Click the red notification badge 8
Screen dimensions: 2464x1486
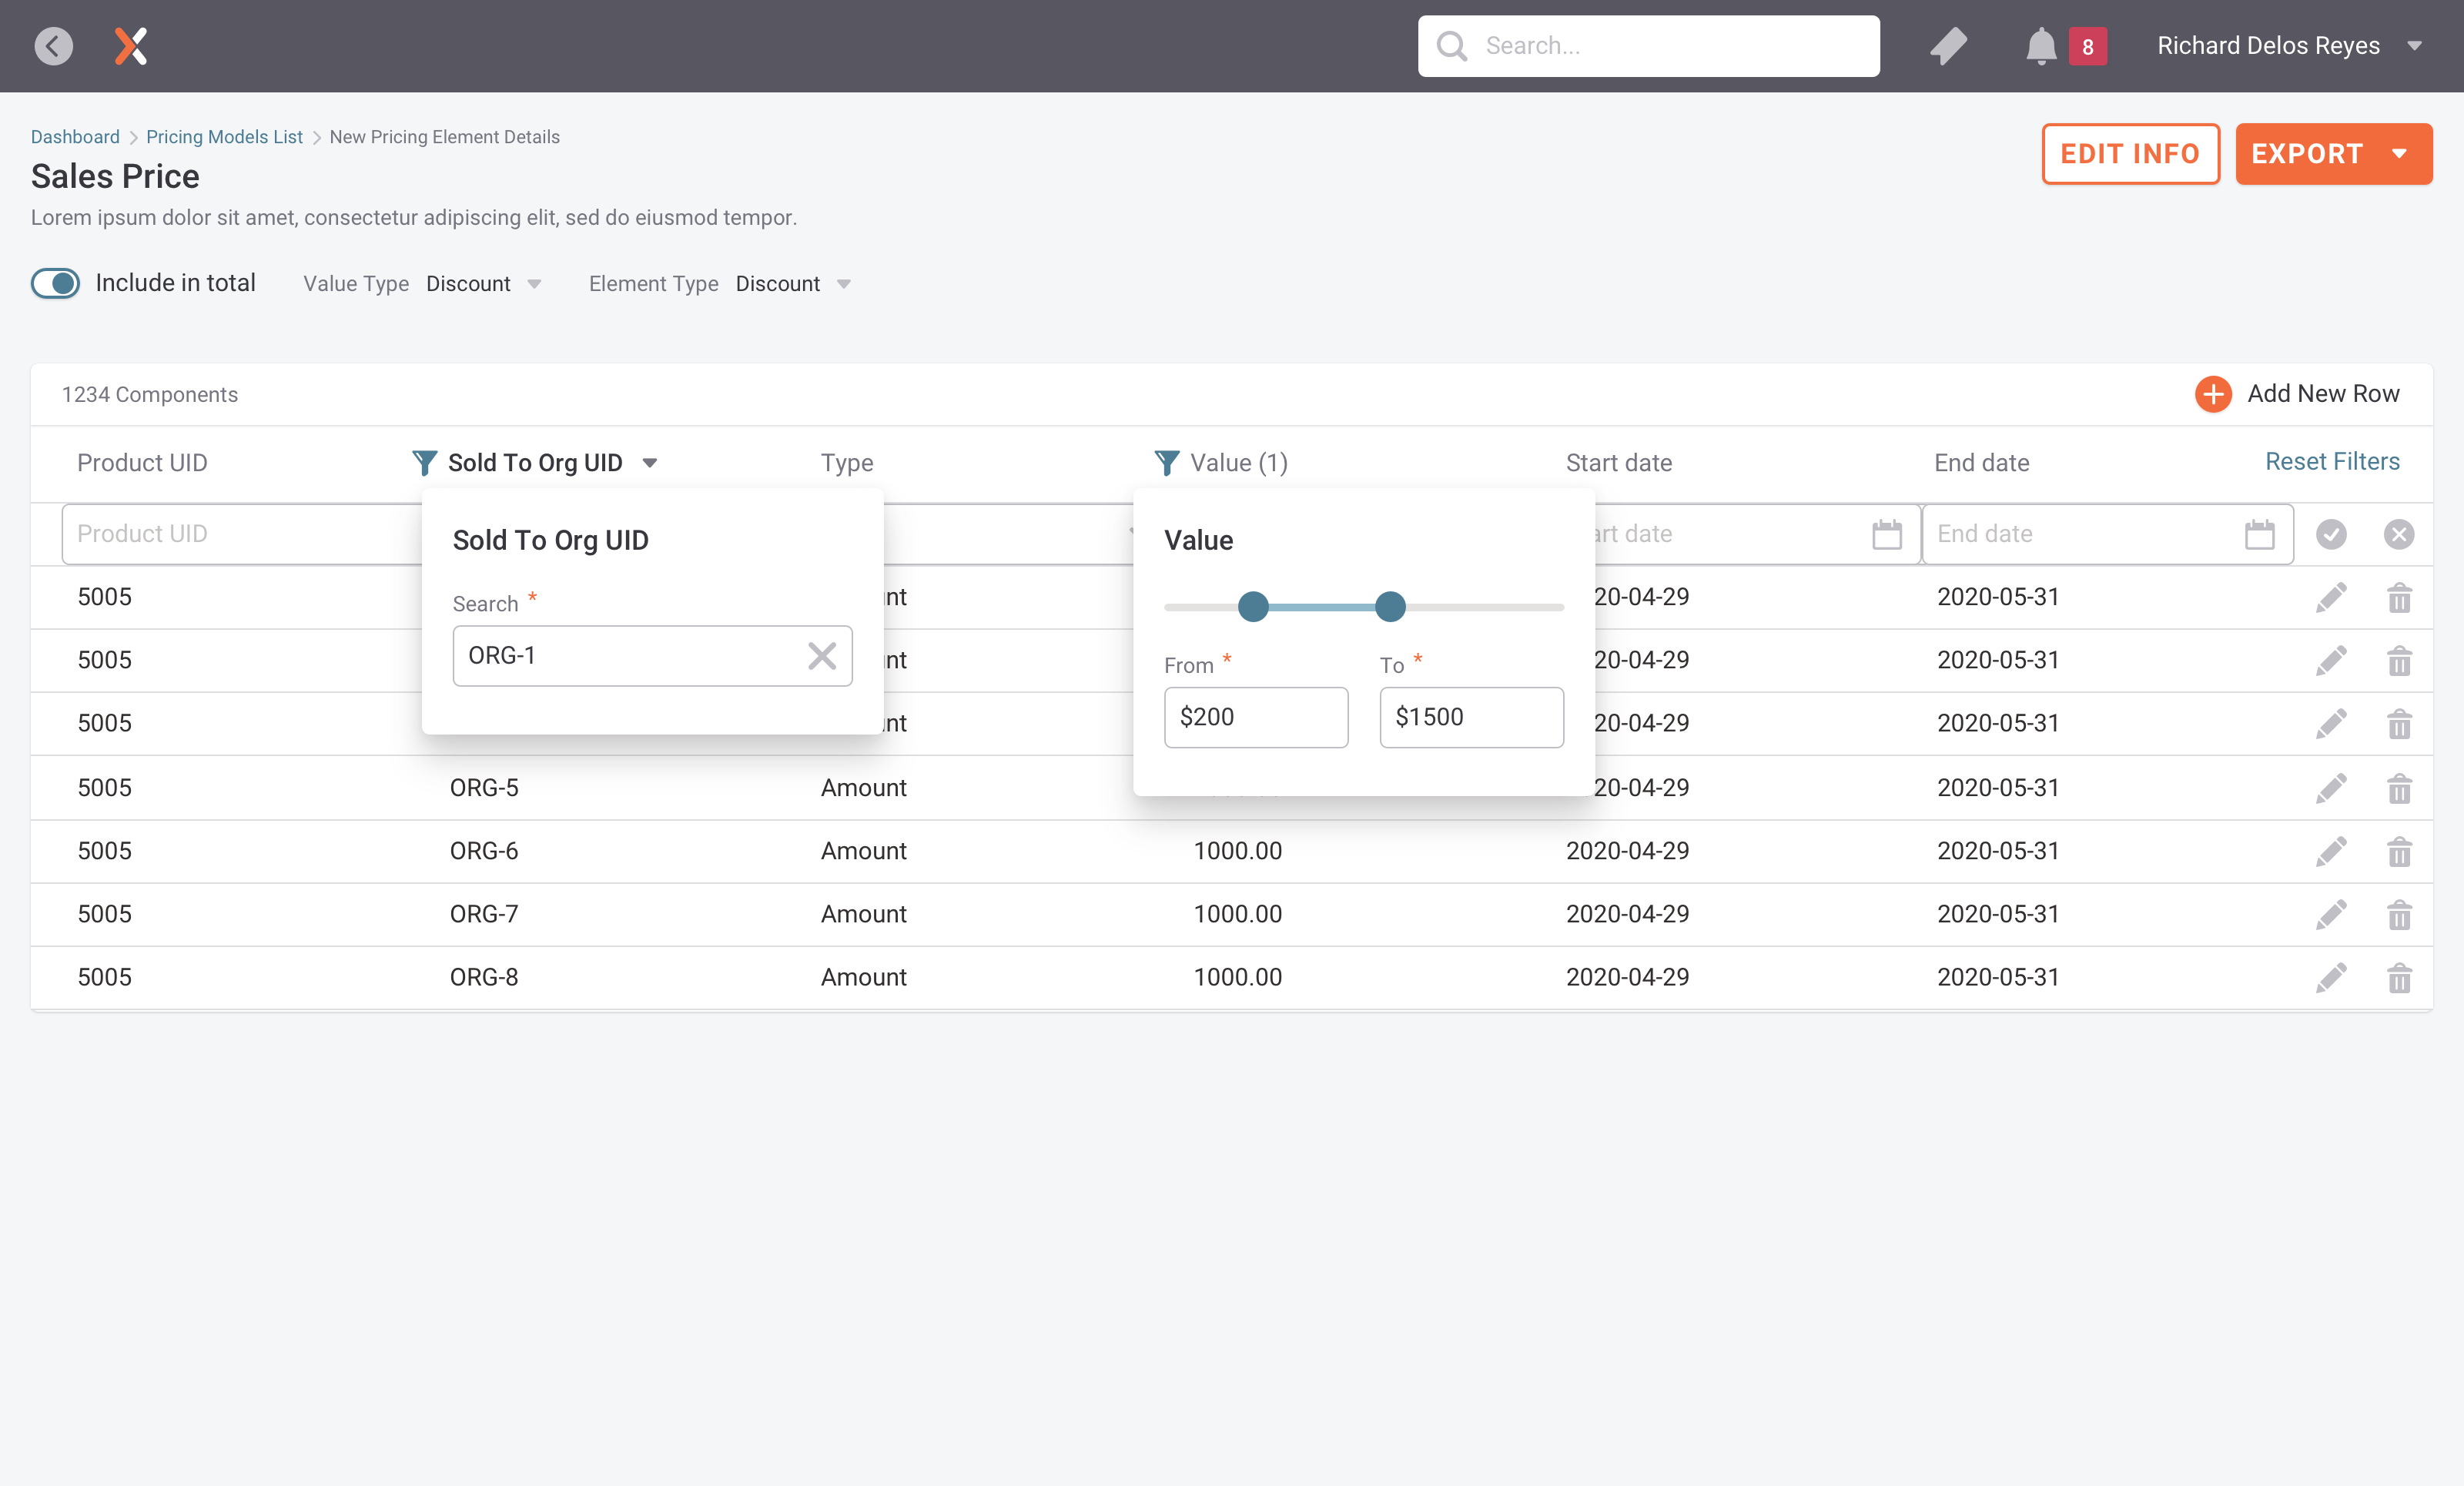(2088, 47)
